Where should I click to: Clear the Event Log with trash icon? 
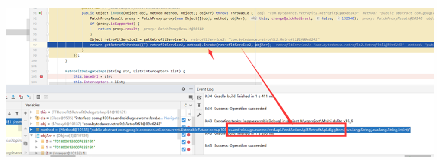click(199, 105)
